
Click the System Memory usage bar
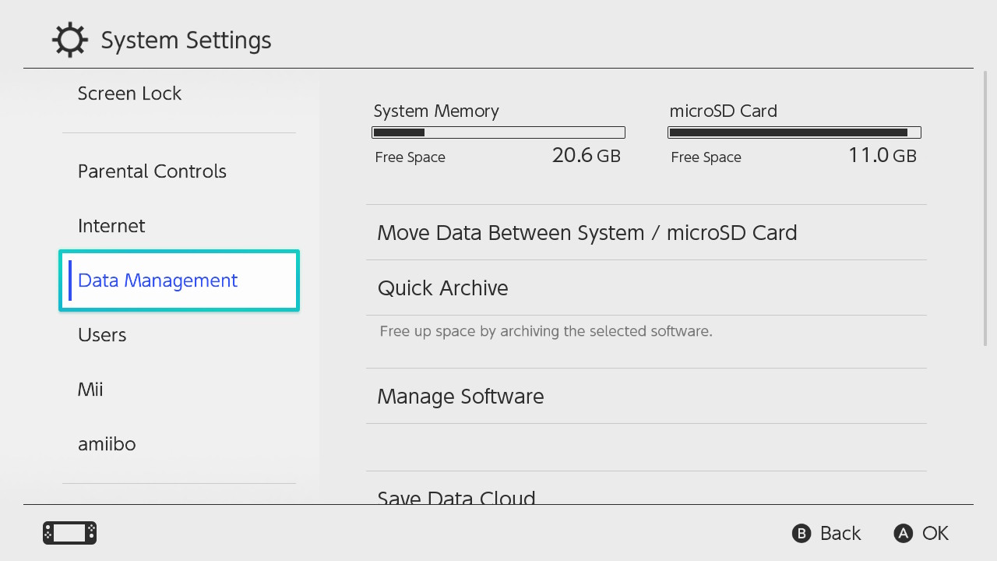(498, 132)
